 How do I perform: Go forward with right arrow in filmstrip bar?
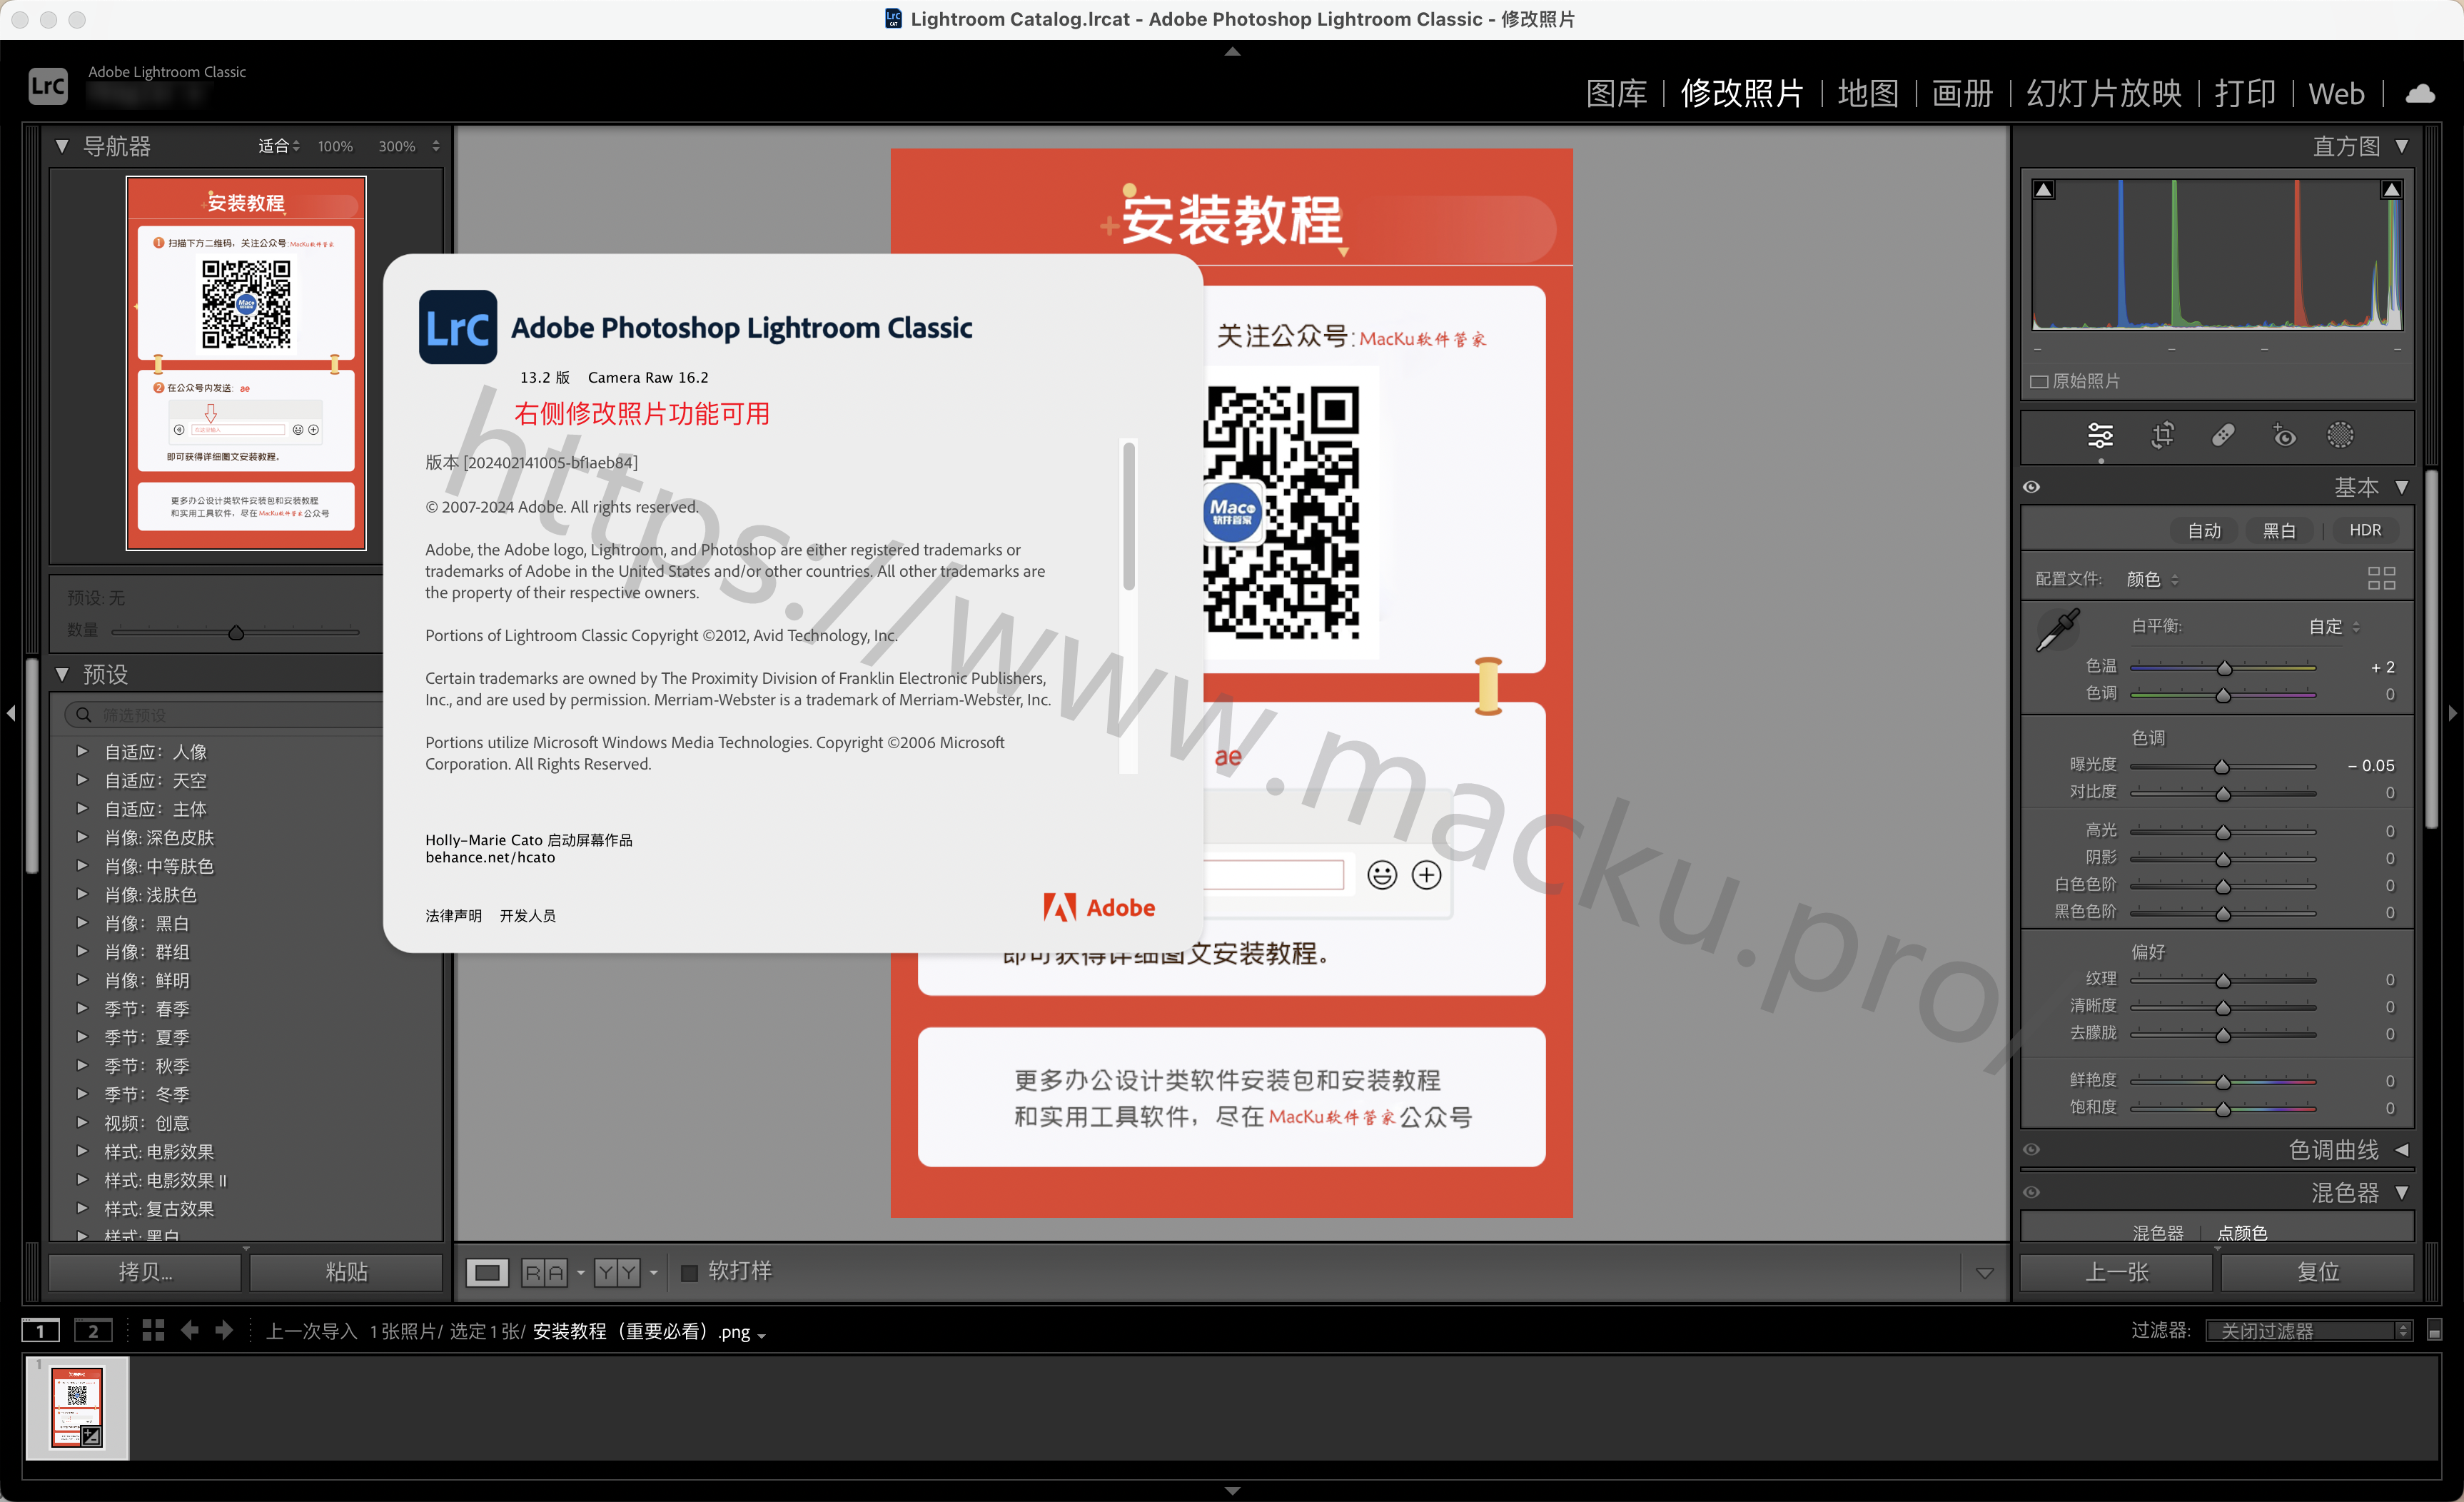225,1330
